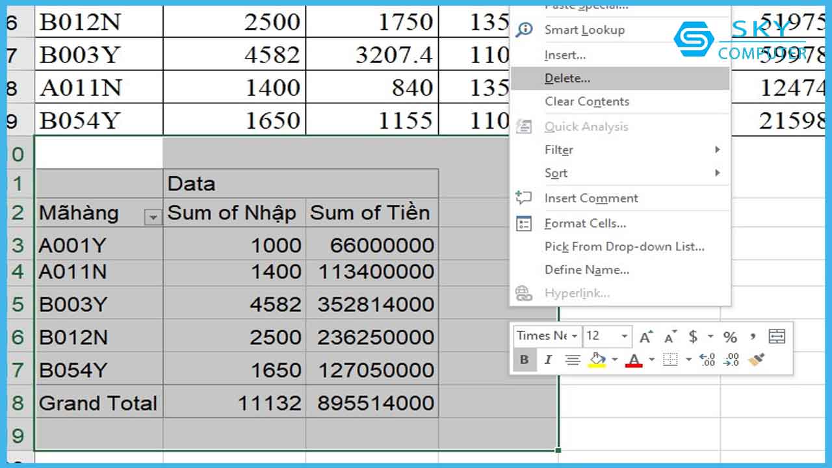This screenshot has height=468, width=832.
Task: Toggle Italic in the mini toolbar
Action: 547,359
